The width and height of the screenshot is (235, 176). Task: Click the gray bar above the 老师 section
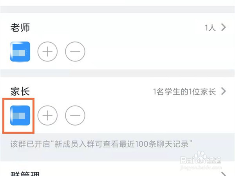[117, 9]
